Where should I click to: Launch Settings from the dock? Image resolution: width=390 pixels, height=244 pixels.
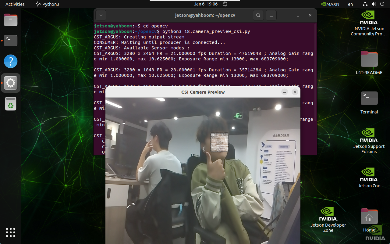coord(11,83)
